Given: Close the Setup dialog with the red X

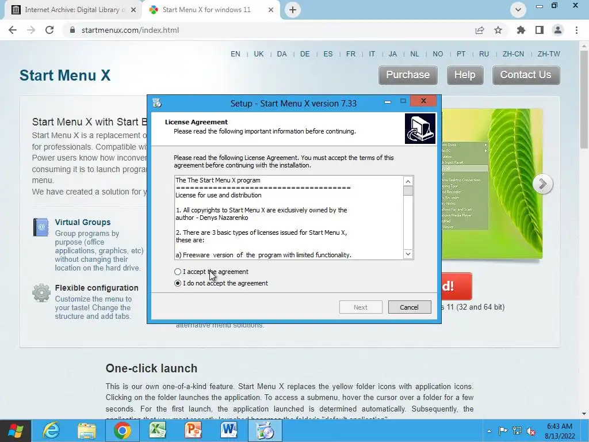Looking at the screenshot, I should click(423, 101).
